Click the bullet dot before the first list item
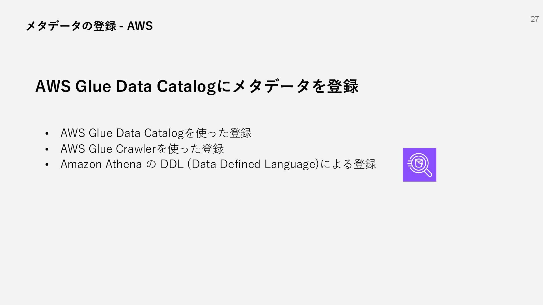 pyautogui.click(x=47, y=133)
